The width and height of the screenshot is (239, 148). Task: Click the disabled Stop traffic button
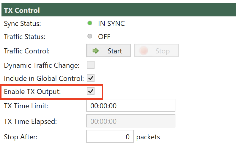coord(156,50)
